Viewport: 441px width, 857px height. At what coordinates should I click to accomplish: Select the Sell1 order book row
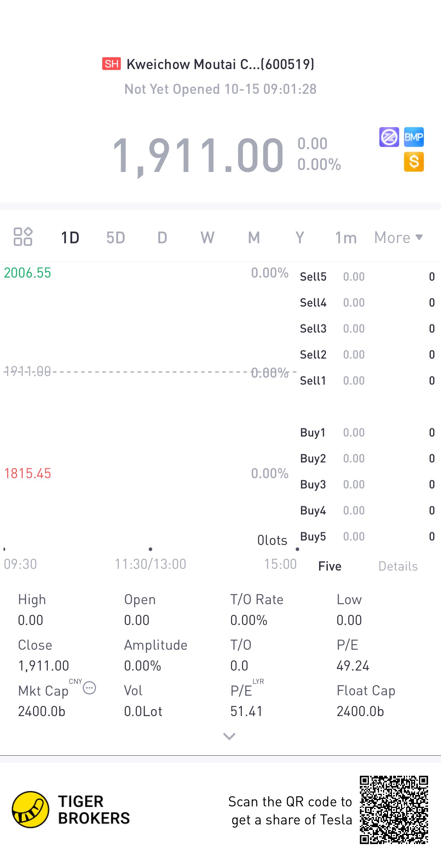pyautogui.click(x=367, y=380)
